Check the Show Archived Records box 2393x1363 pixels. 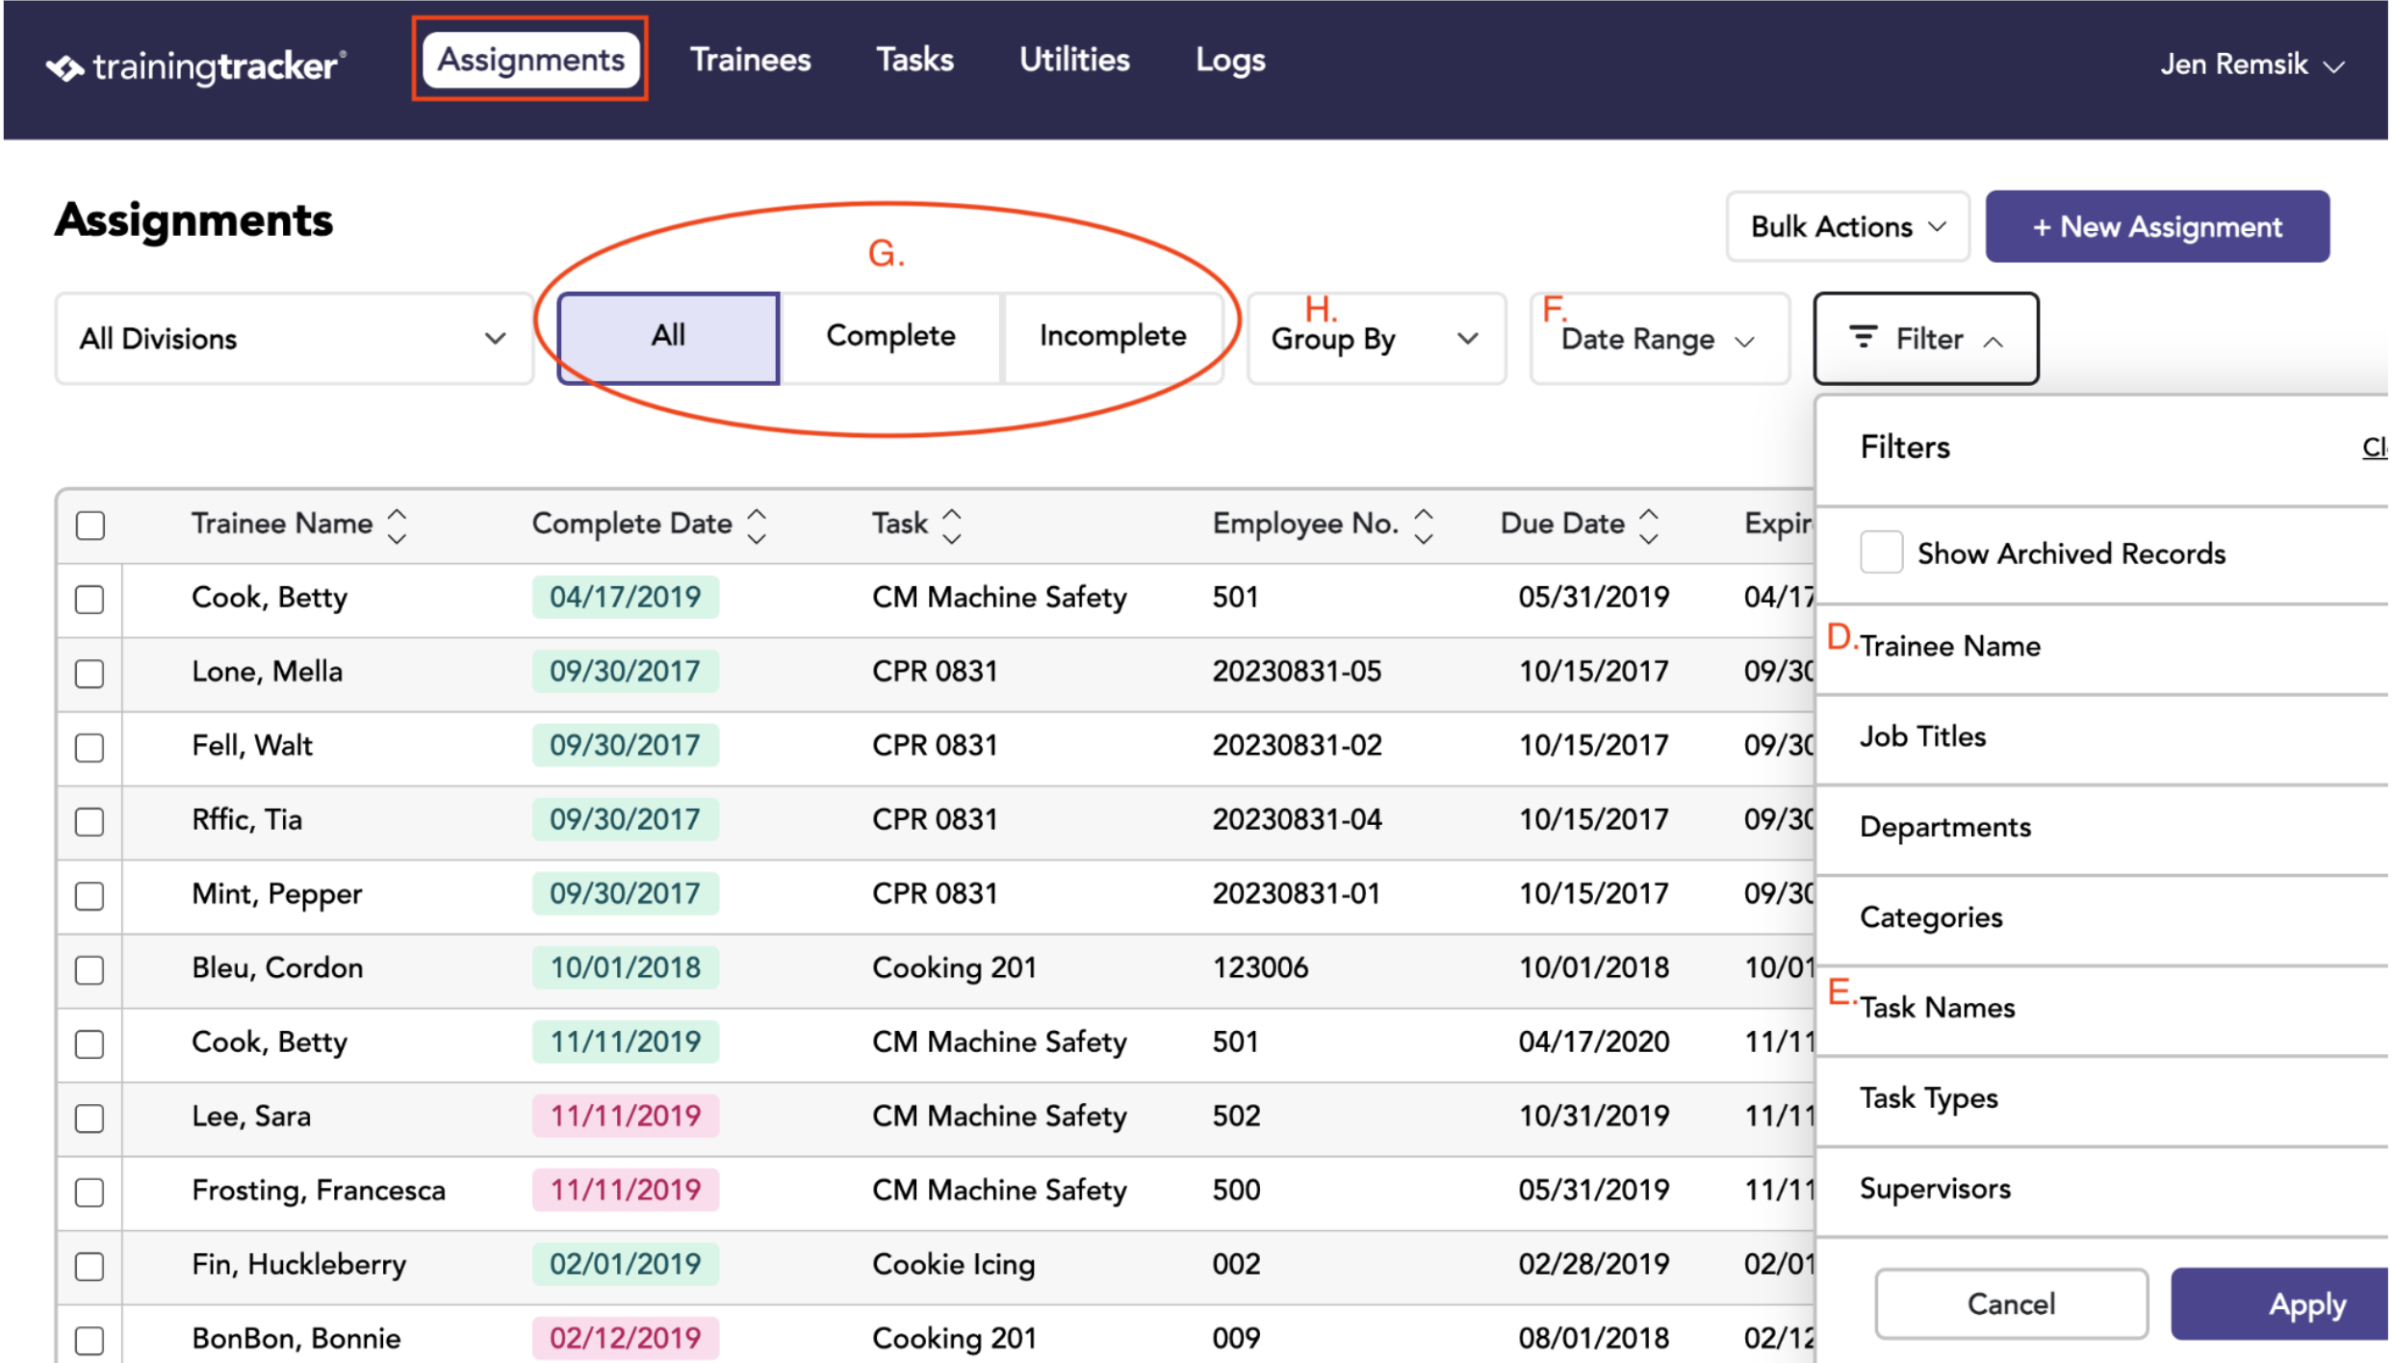1880,553
